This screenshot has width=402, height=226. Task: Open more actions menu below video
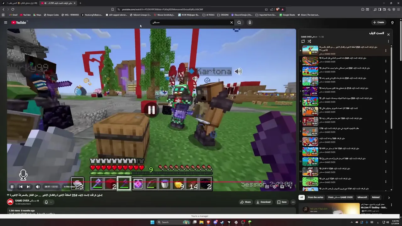293,202
